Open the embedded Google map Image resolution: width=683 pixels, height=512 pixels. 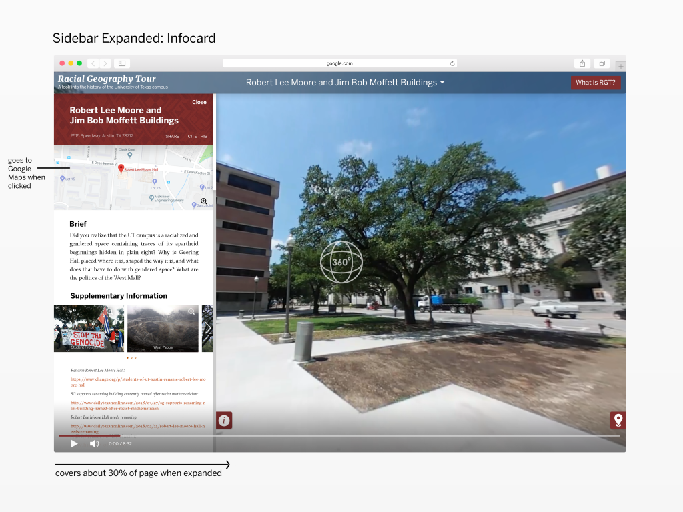click(133, 177)
